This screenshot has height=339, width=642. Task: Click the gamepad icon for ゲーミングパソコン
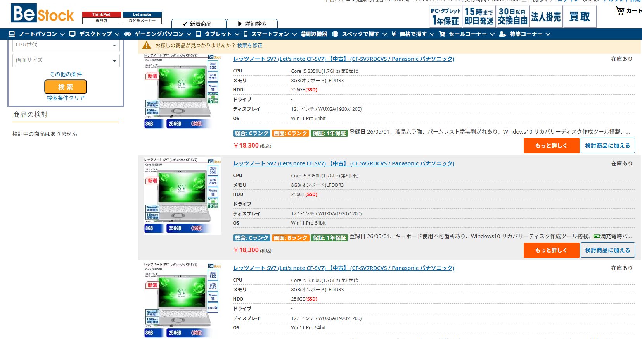click(127, 34)
